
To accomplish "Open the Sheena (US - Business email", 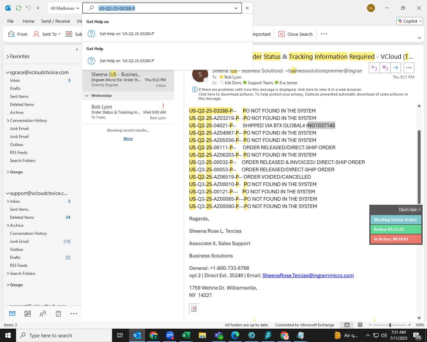I will [128, 79].
